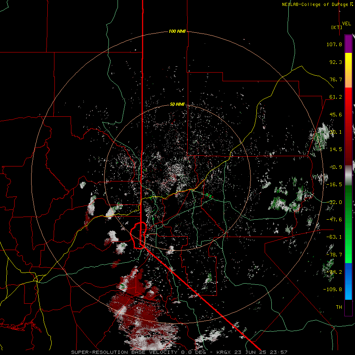Click the -0.9 scale value
The image size is (355, 355).
pyautogui.click(x=336, y=167)
